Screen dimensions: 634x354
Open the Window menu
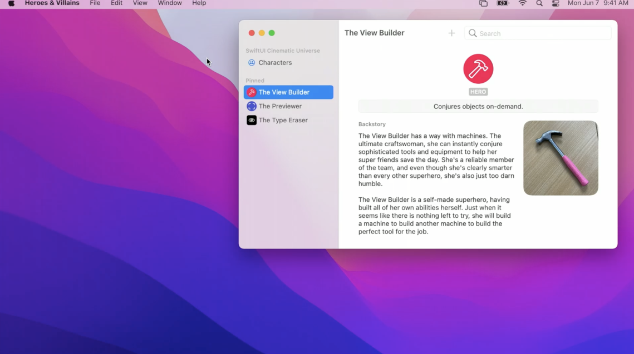tap(170, 3)
